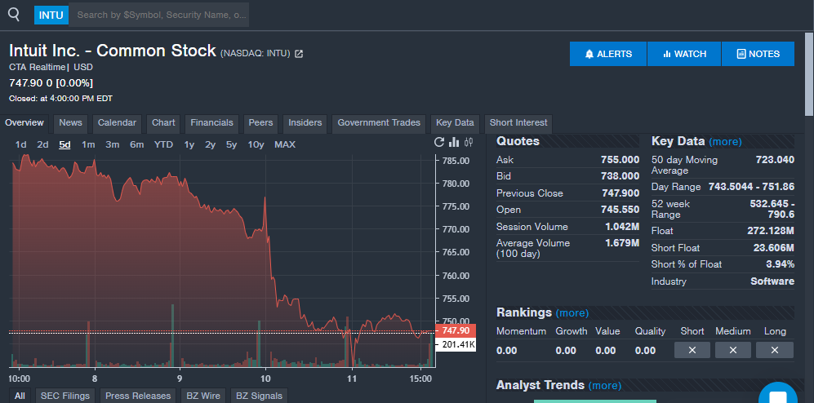Click the INTU ticker tag
This screenshot has height=403, width=814.
pyautogui.click(x=51, y=15)
